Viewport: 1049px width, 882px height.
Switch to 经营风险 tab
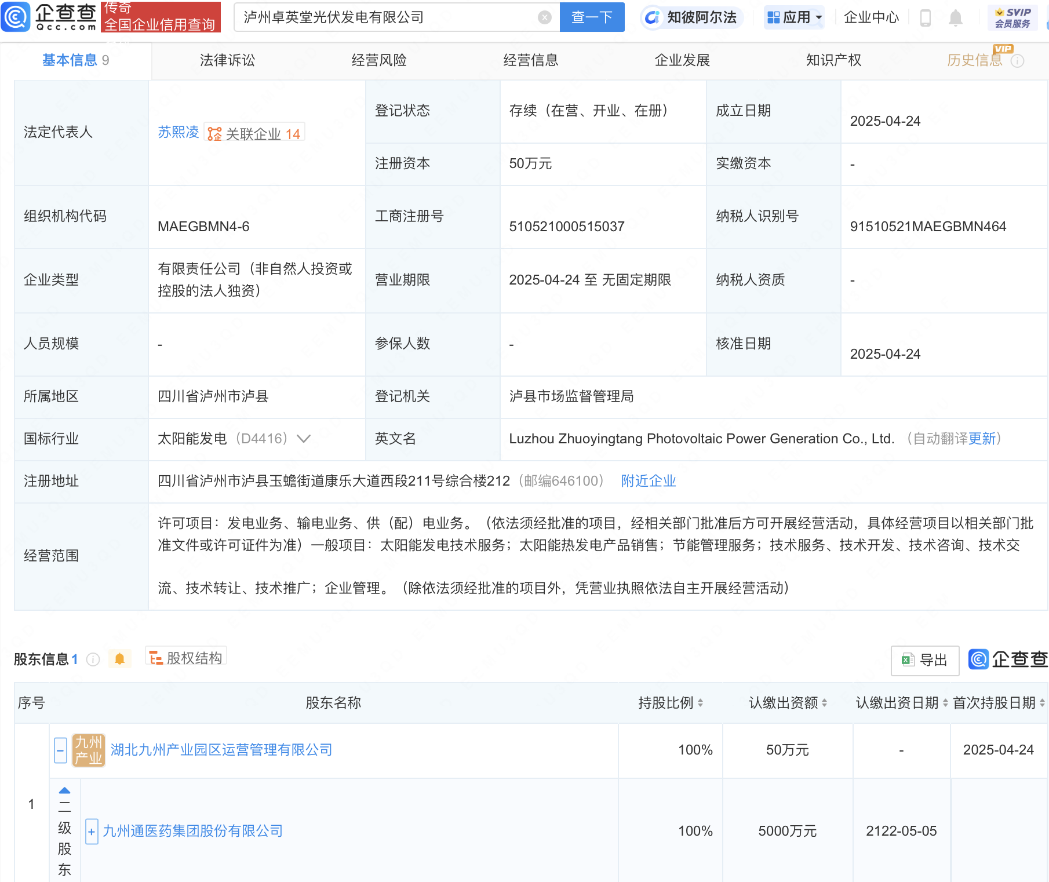coord(379,60)
